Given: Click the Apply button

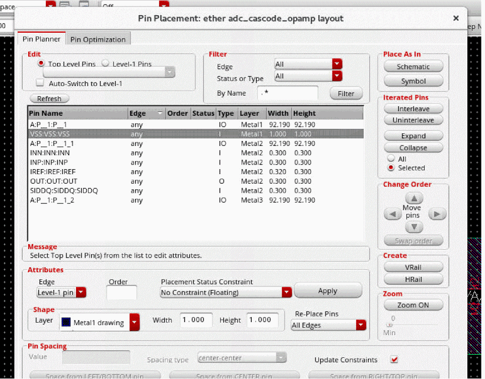Looking at the screenshot, I should point(327,291).
